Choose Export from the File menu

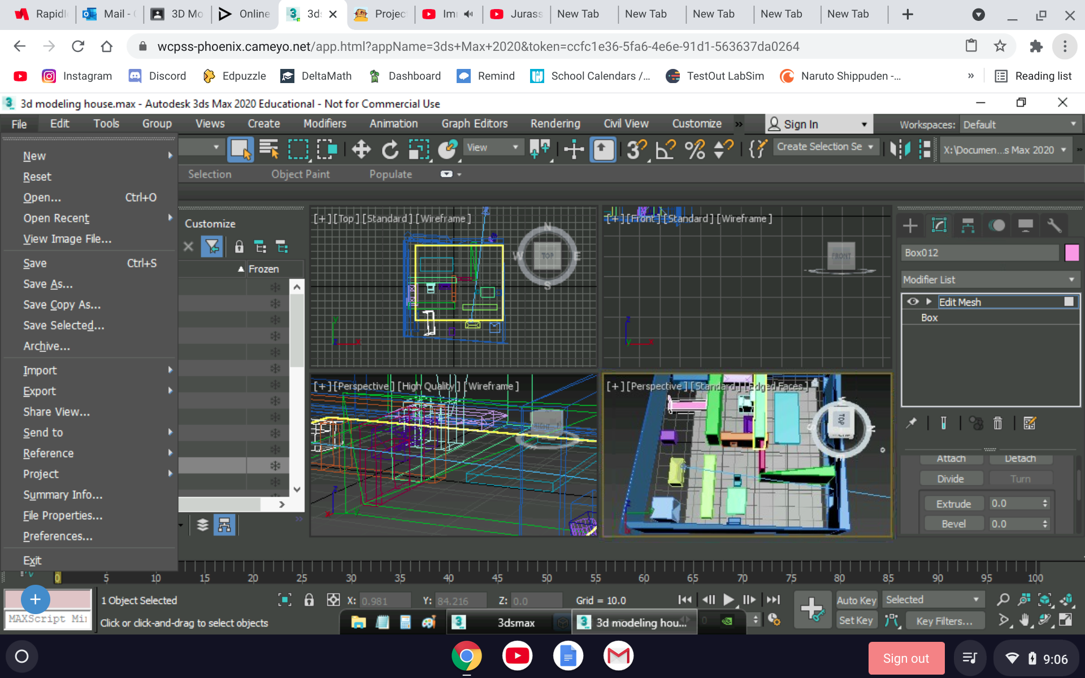coord(39,391)
